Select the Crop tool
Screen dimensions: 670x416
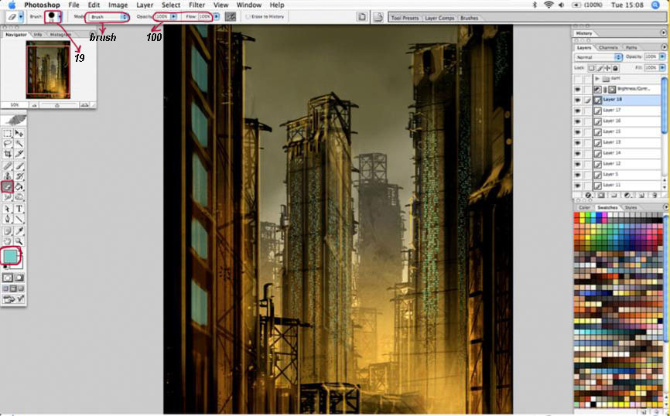[8, 154]
